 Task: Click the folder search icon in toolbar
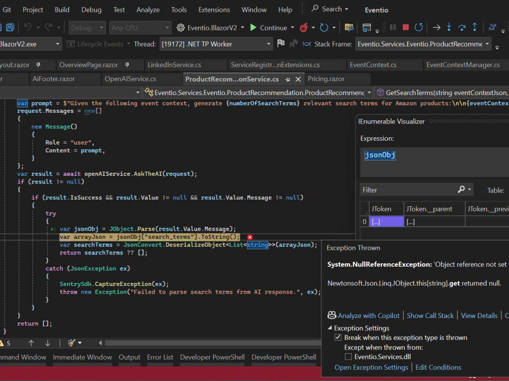[349, 27]
